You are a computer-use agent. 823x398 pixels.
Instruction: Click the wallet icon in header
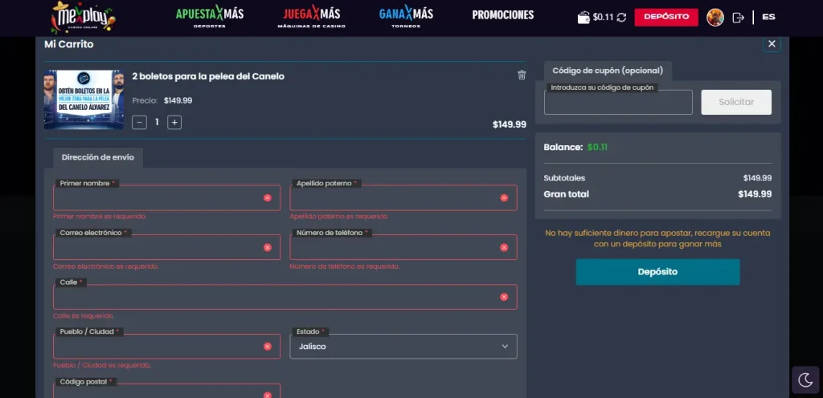[583, 18]
